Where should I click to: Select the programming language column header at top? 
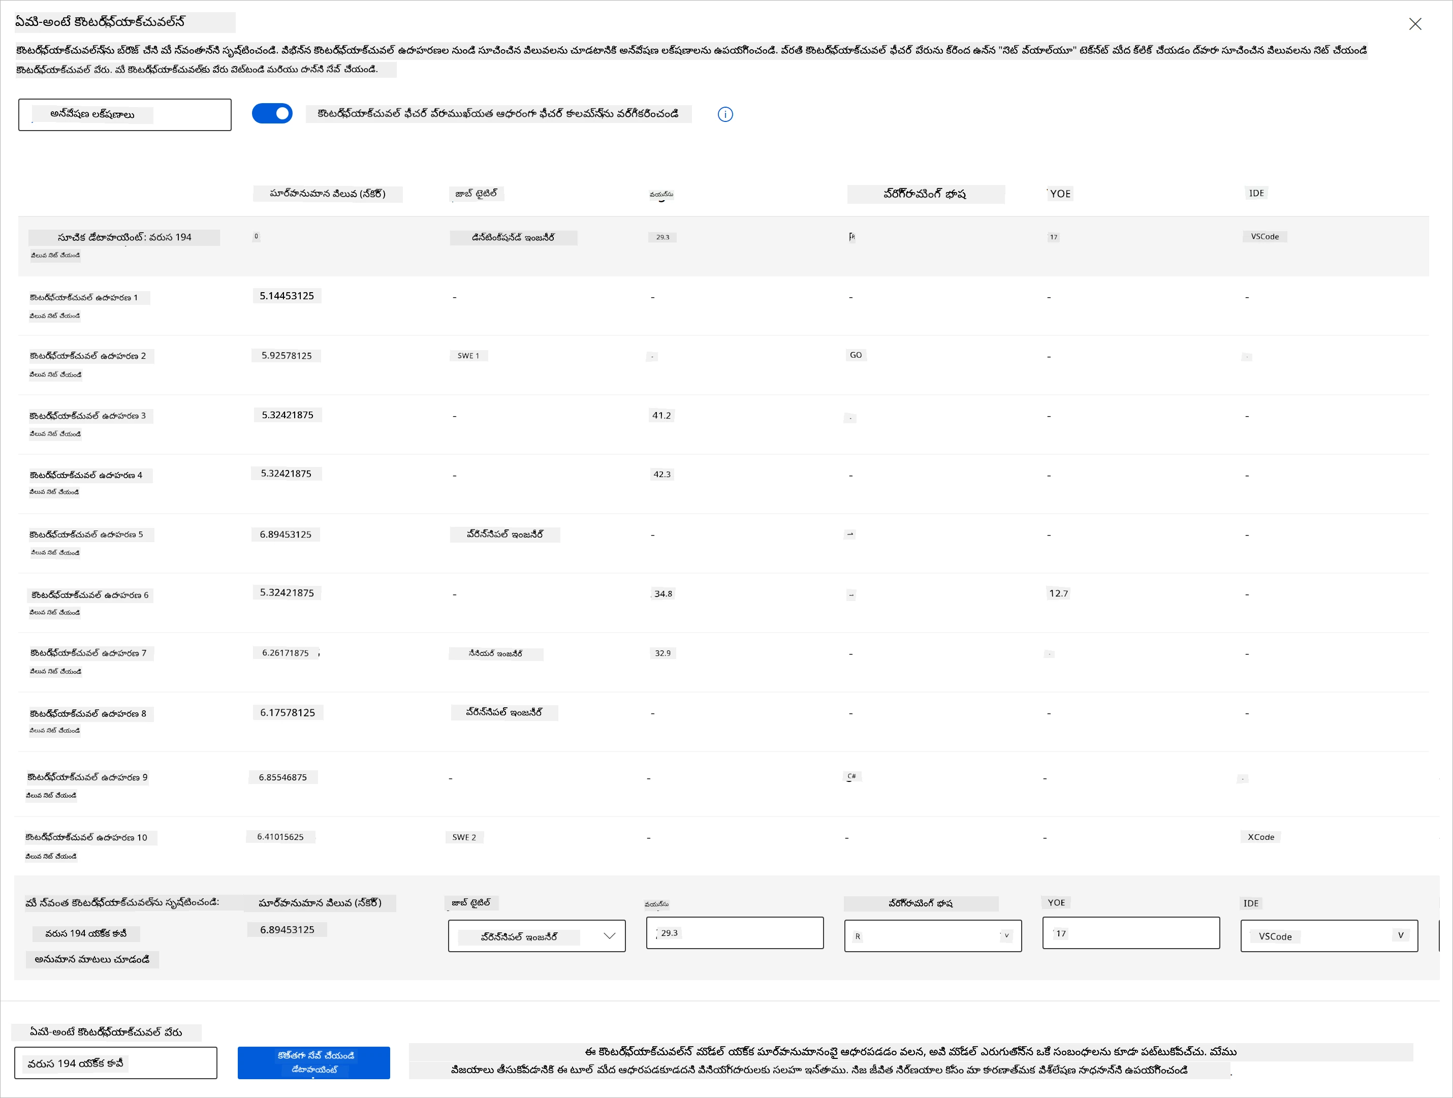[x=926, y=195]
